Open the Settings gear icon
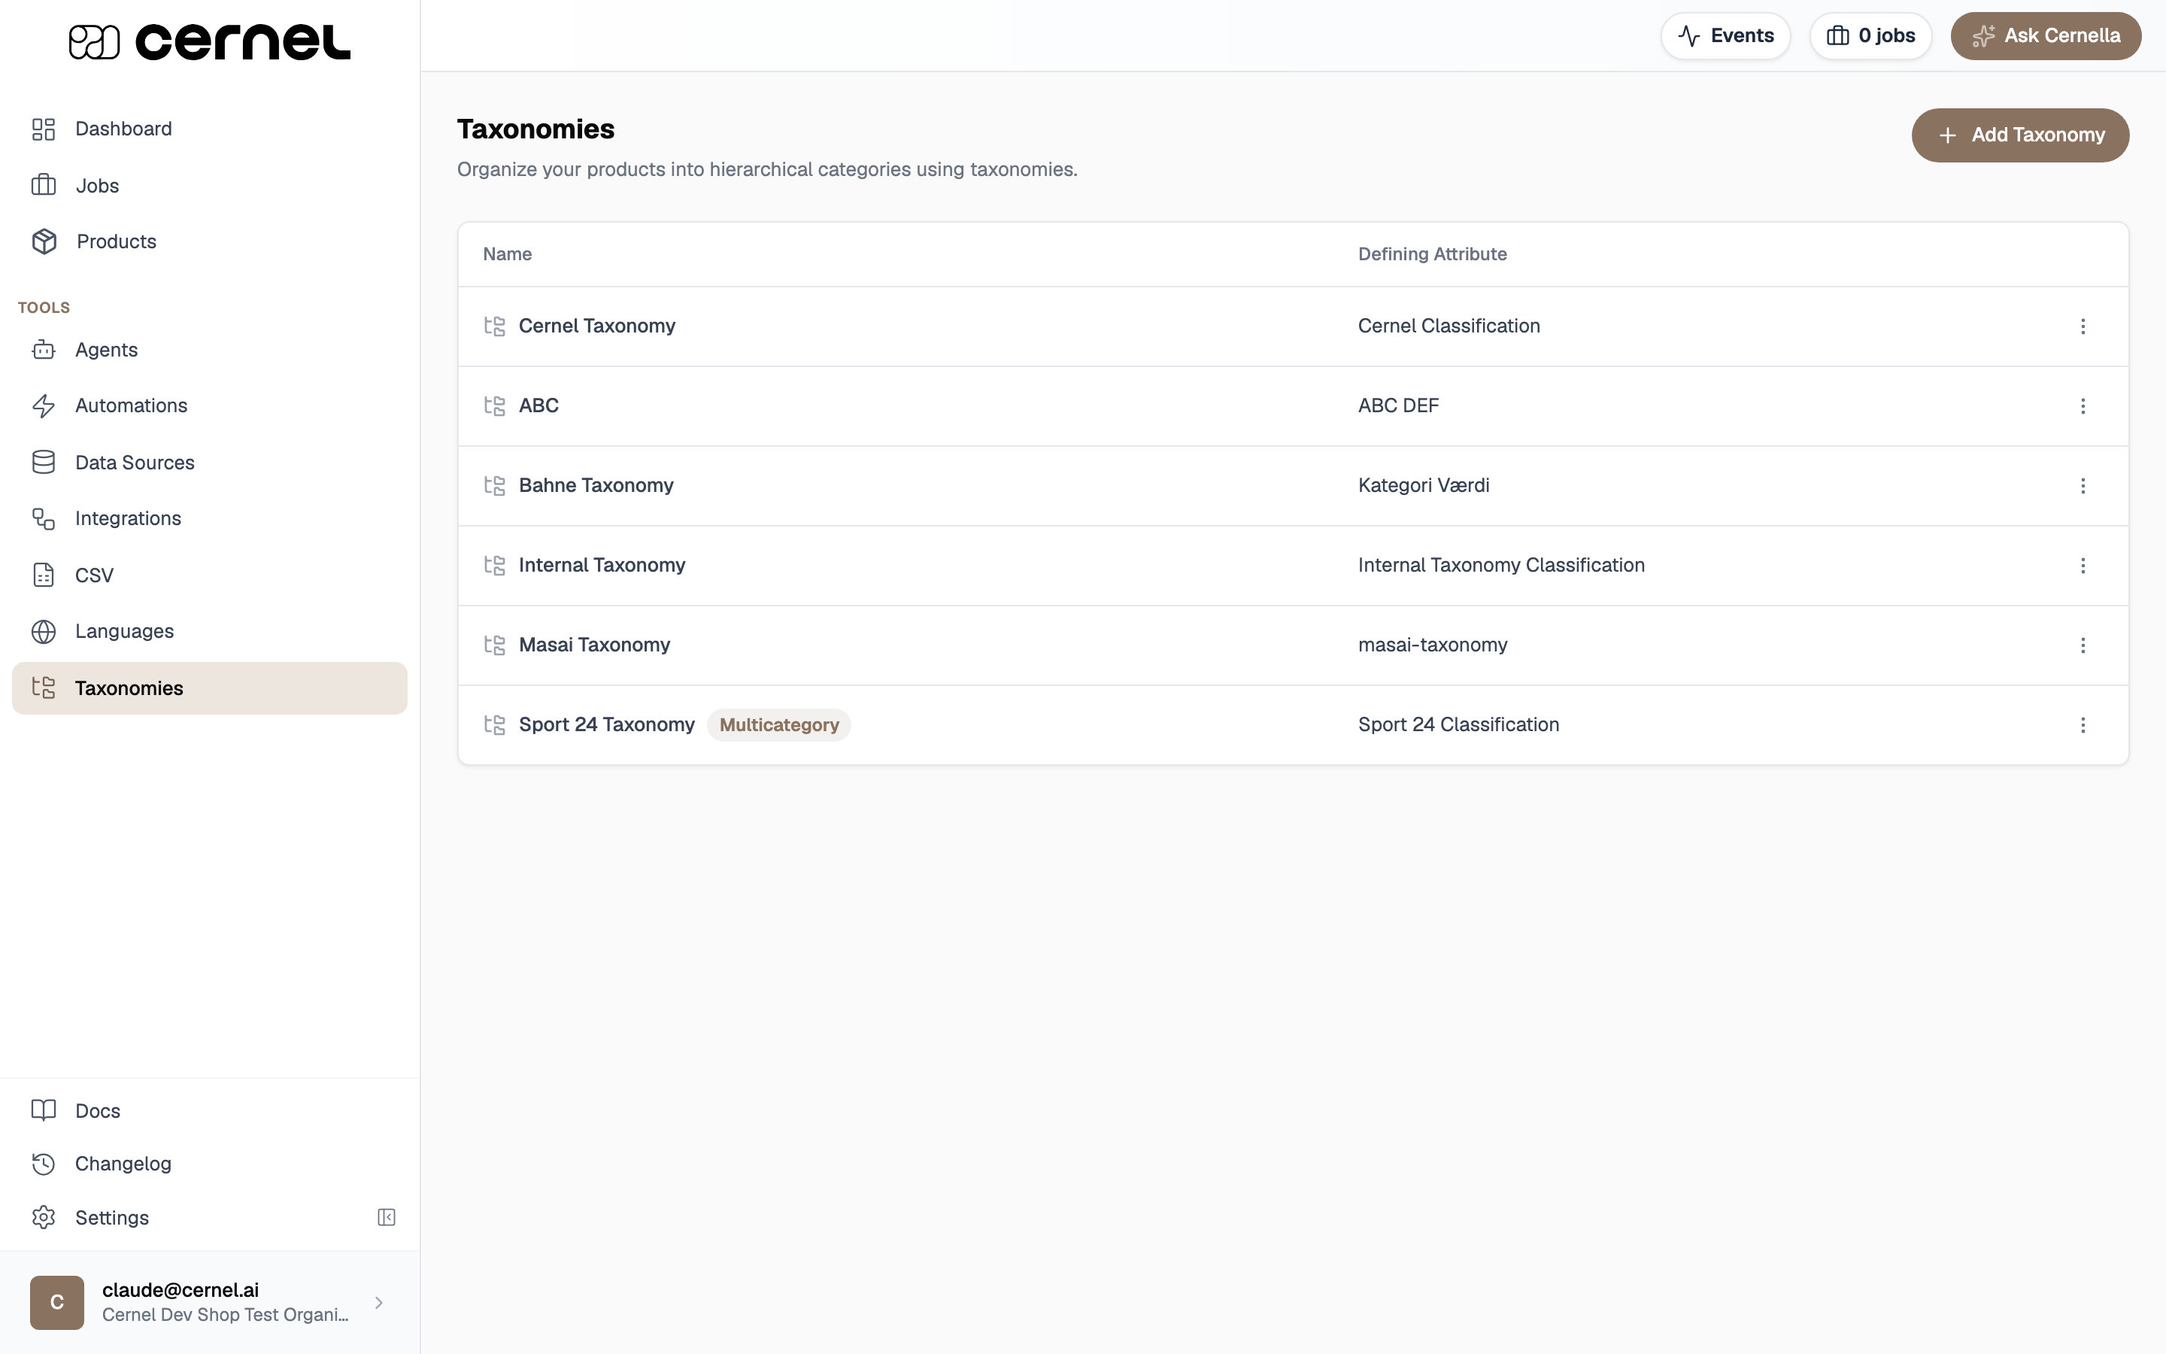The height and width of the screenshot is (1354, 2166). pyautogui.click(x=43, y=1217)
